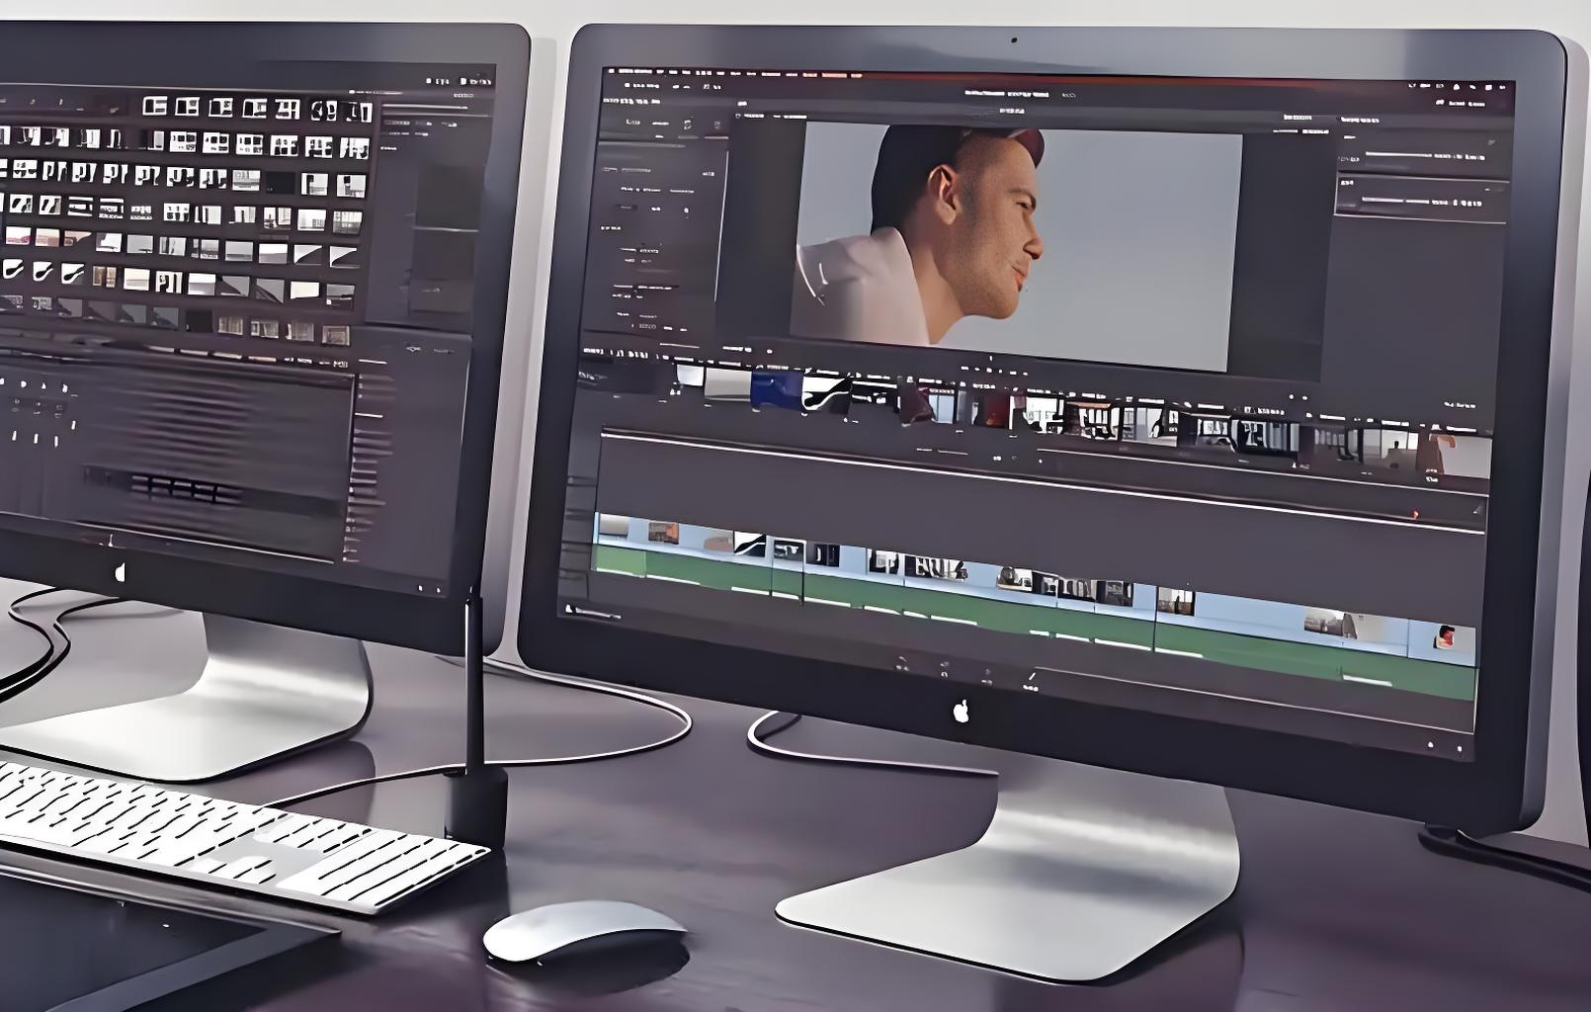Click the red marker on the timeline ruler
The height and width of the screenshot is (1012, 1591).
coord(1414,514)
